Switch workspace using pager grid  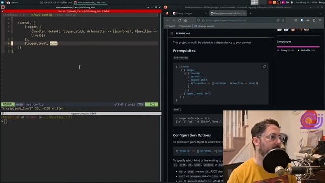254,2
